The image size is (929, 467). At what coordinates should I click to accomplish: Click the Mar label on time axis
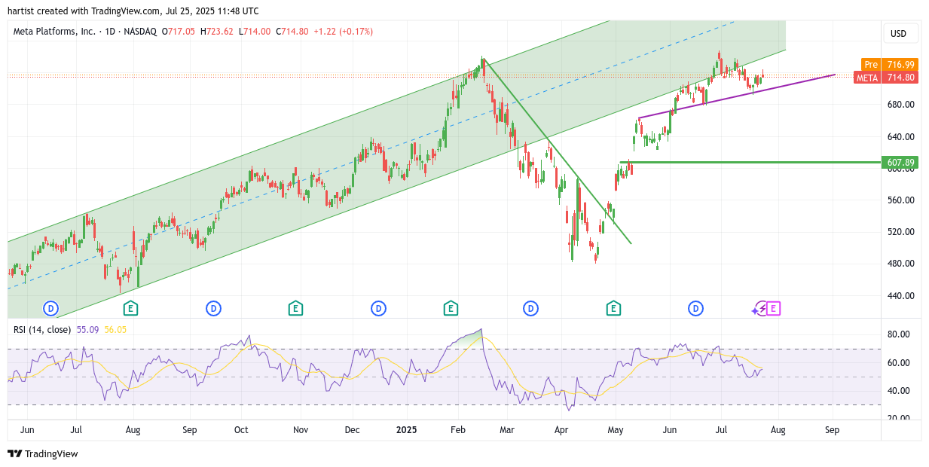coord(508,430)
